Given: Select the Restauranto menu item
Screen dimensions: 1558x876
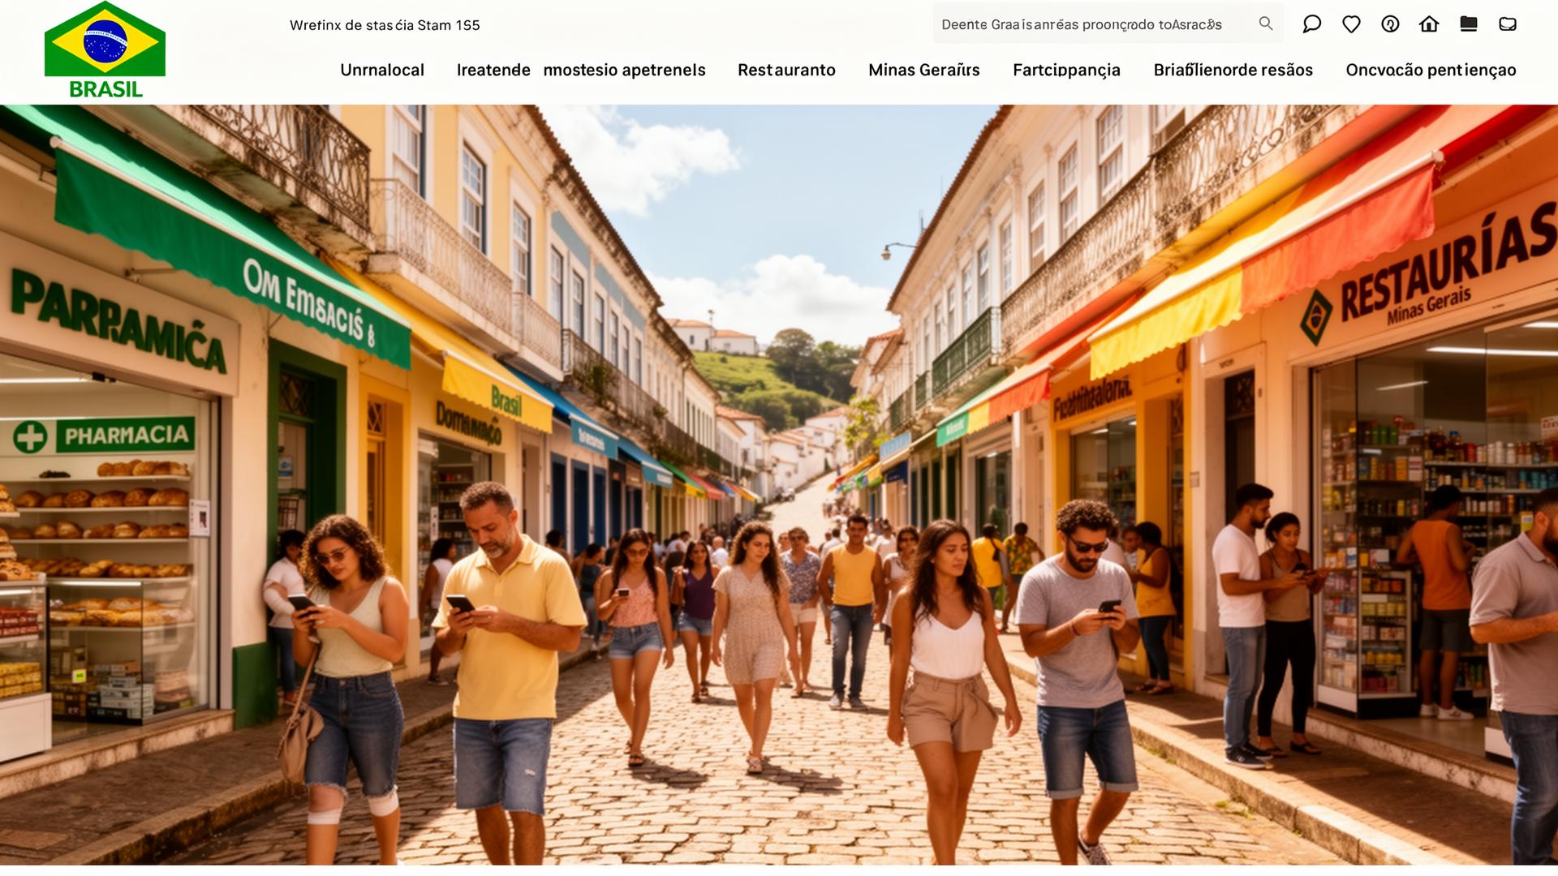Looking at the screenshot, I should pyautogui.click(x=786, y=70).
